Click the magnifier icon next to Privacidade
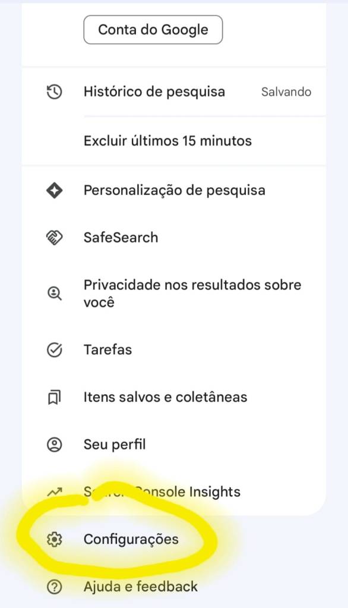Screen dimensions: 348x608 click(x=54, y=292)
